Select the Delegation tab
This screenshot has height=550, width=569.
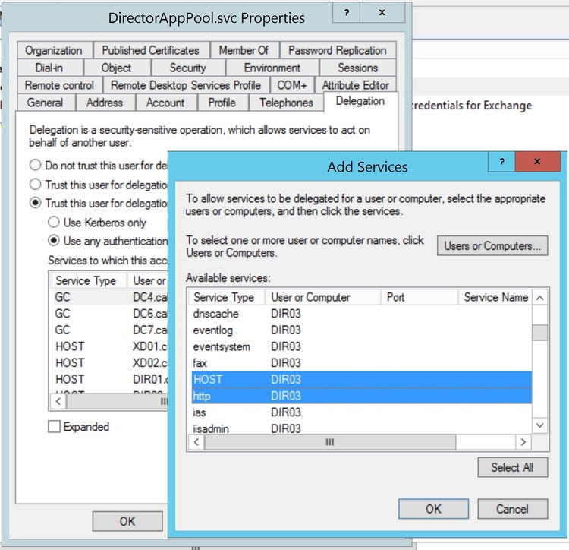tap(360, 101)
